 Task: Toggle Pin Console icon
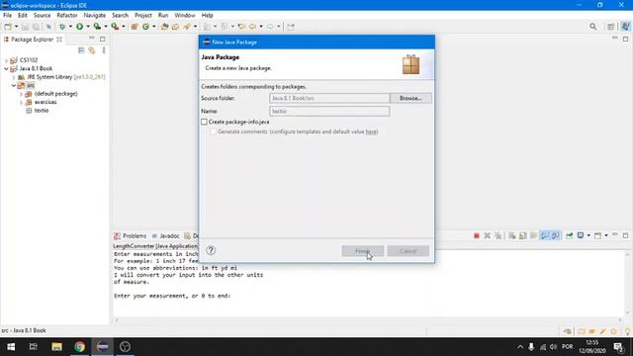(570, 235)
